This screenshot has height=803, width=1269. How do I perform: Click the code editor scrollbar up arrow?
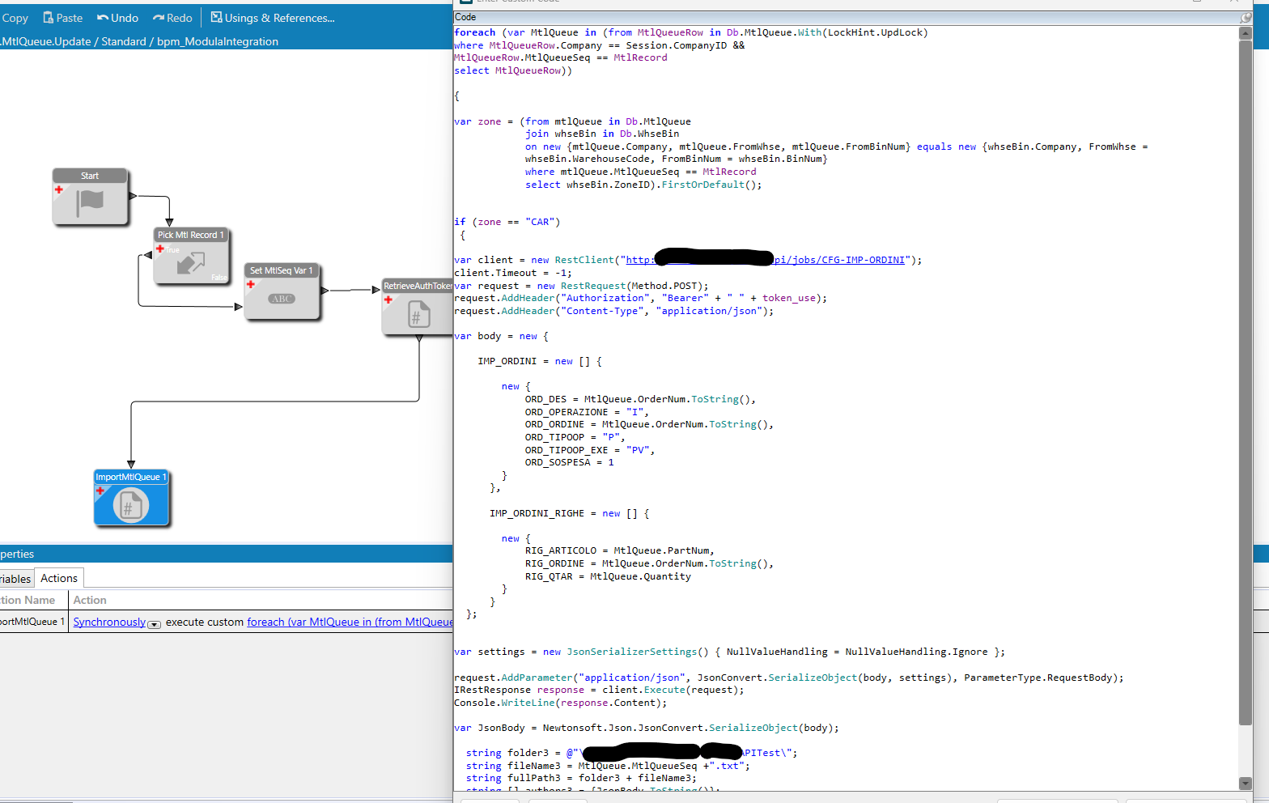(1246, 33)
